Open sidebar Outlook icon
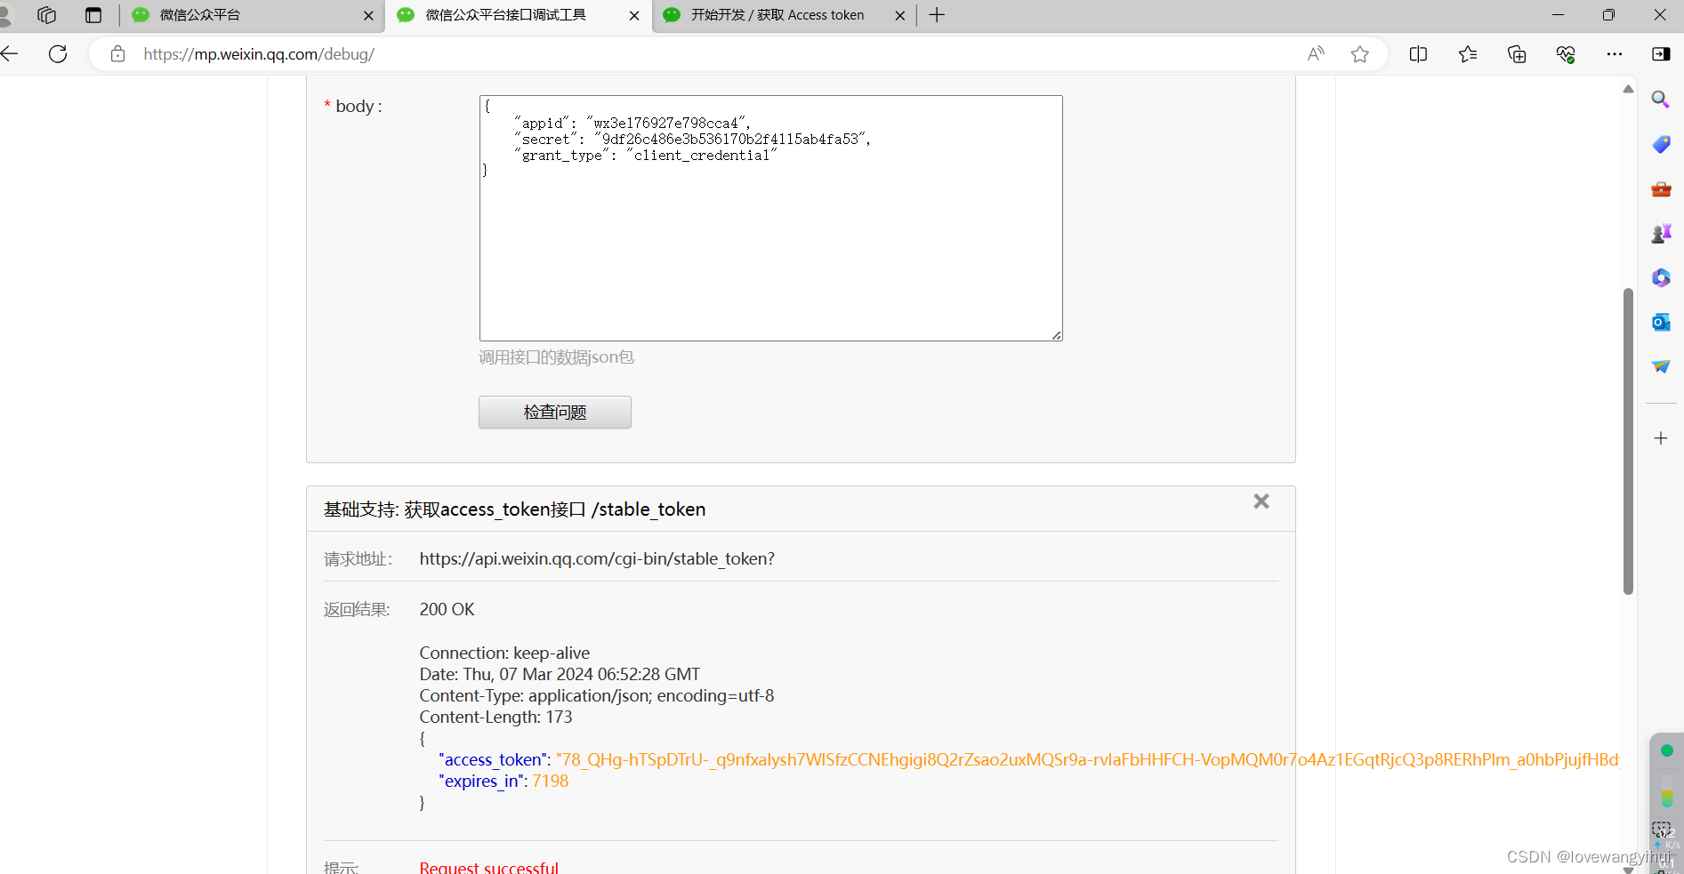This screenshot has width=1684, height=874. 1661,322
